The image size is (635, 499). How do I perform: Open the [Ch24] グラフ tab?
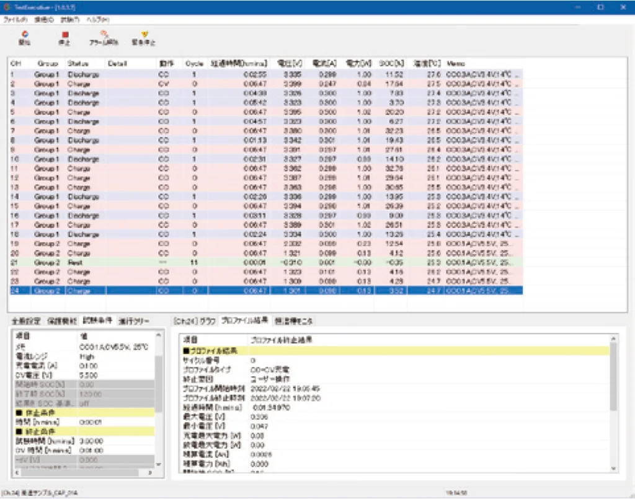click(194, 321)
